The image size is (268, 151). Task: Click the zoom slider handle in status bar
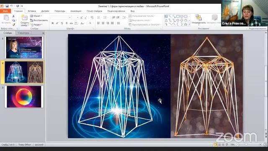[x=246, y=145]
